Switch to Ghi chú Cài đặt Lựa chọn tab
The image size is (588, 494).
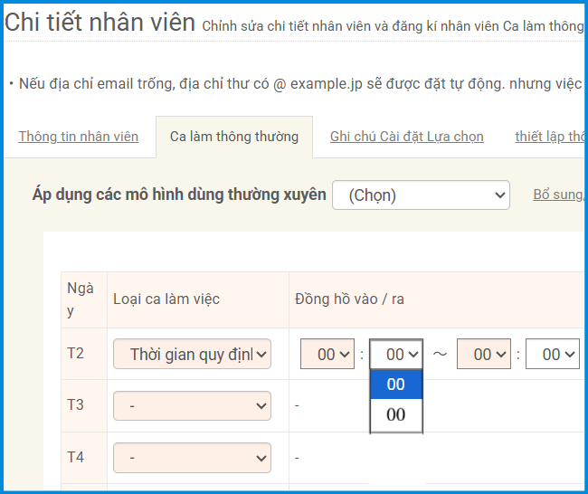[406, 137]
